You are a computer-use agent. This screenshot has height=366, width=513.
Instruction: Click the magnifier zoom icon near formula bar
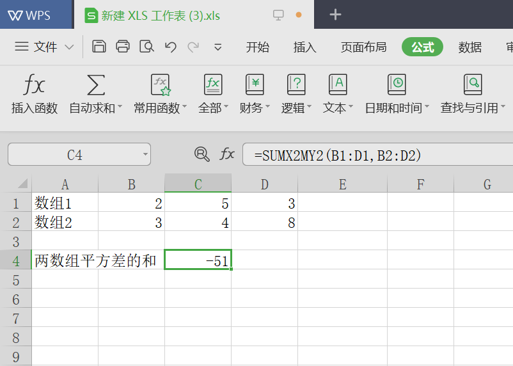(201, 154)
